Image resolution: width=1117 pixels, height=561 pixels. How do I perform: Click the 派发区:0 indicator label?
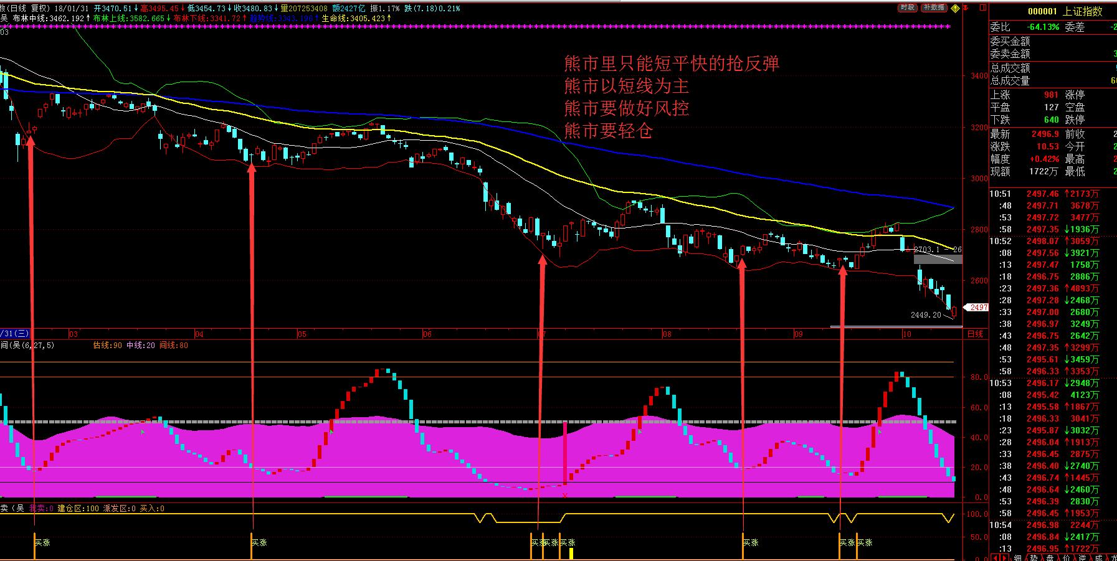coord(120,509)
